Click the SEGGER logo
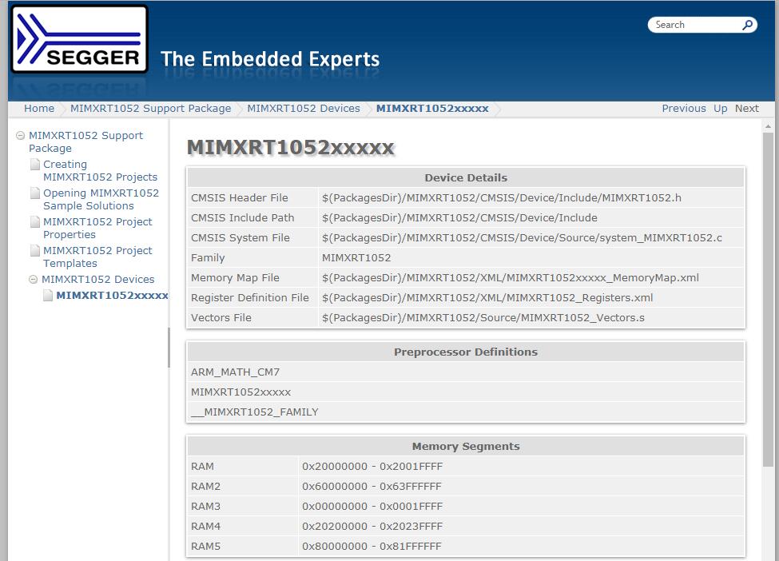This screenshot has height=561, width=779. coord(79,39)
